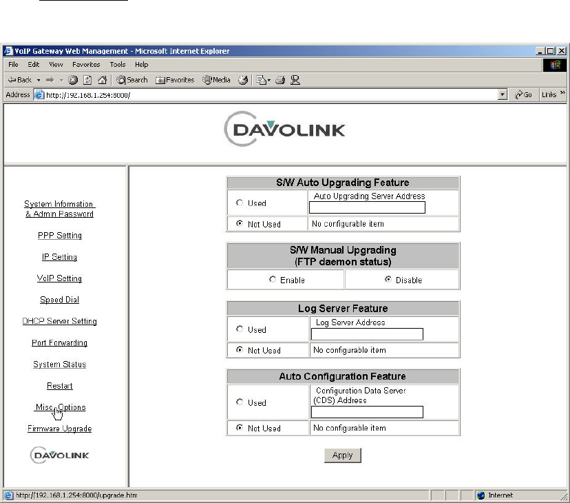The height and width of the screenshot is (503, 570).
Task: Open the Mail button dropdown arrow
Action: pyautogui.click(x=269, y=80)
